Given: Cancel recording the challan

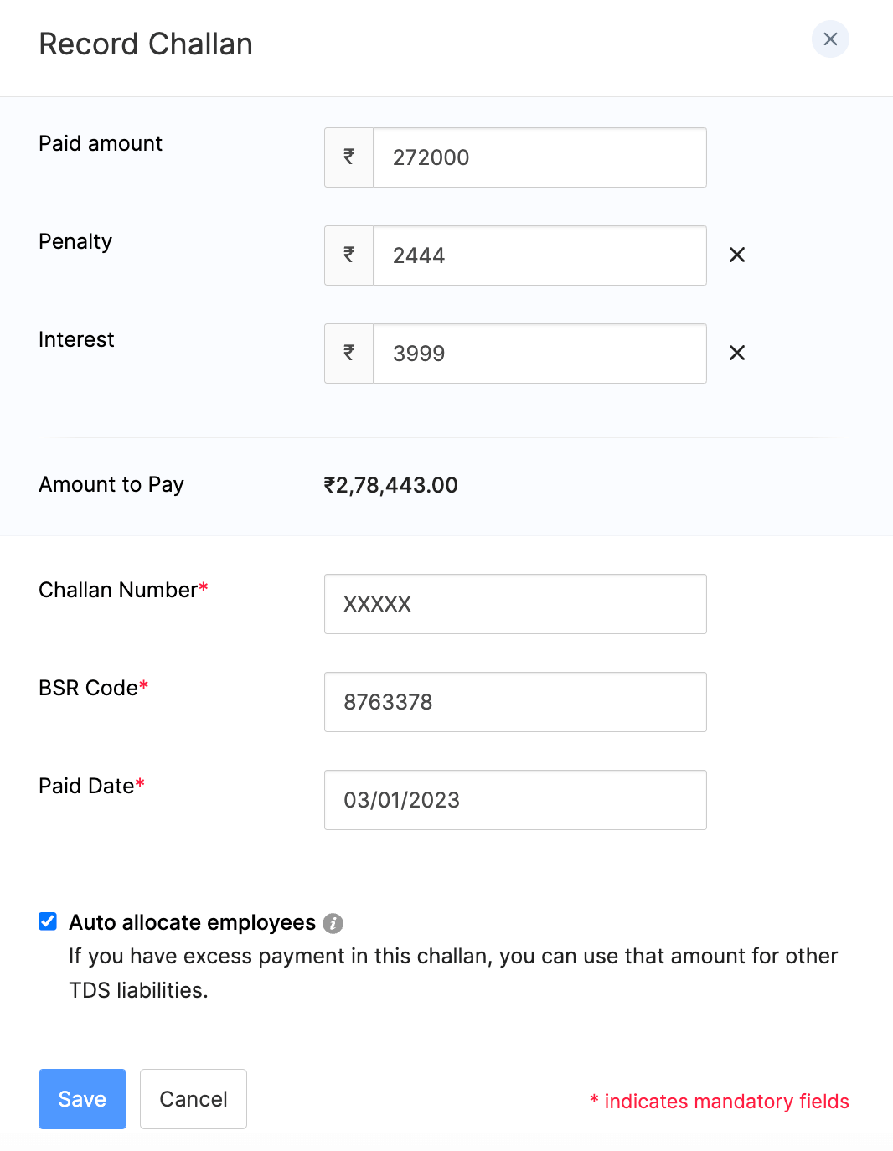Looking at the screenshot, I should point(194,1099).
